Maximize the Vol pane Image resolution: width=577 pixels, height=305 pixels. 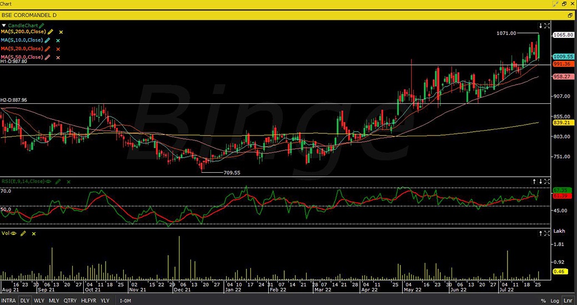tap(547, 233)
